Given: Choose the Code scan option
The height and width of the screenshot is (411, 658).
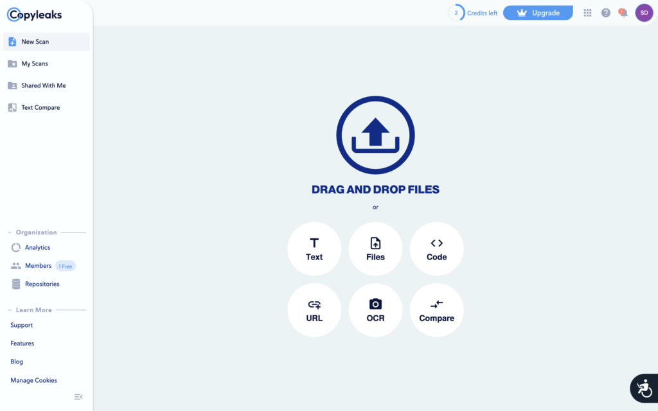Looking at the screenshot, I should pos(436,249).
